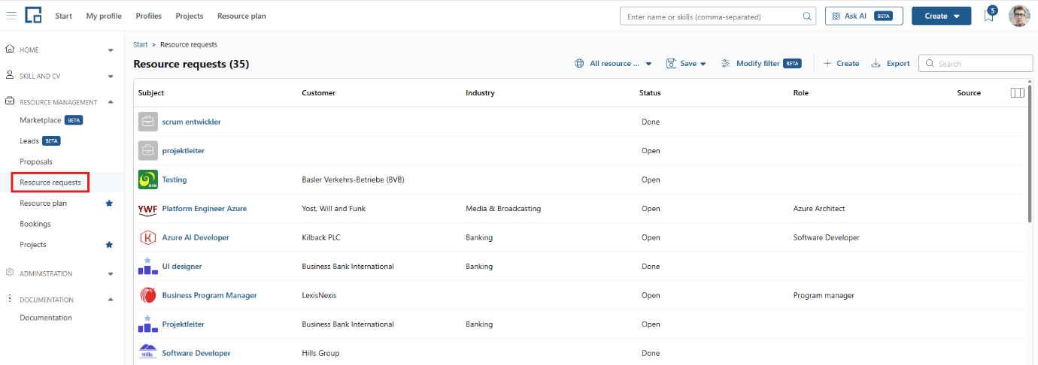Click the Basler Verkehrs-Betriebe (BVB) customer cell
The image size is (1038, 365).
pos(354,179)
